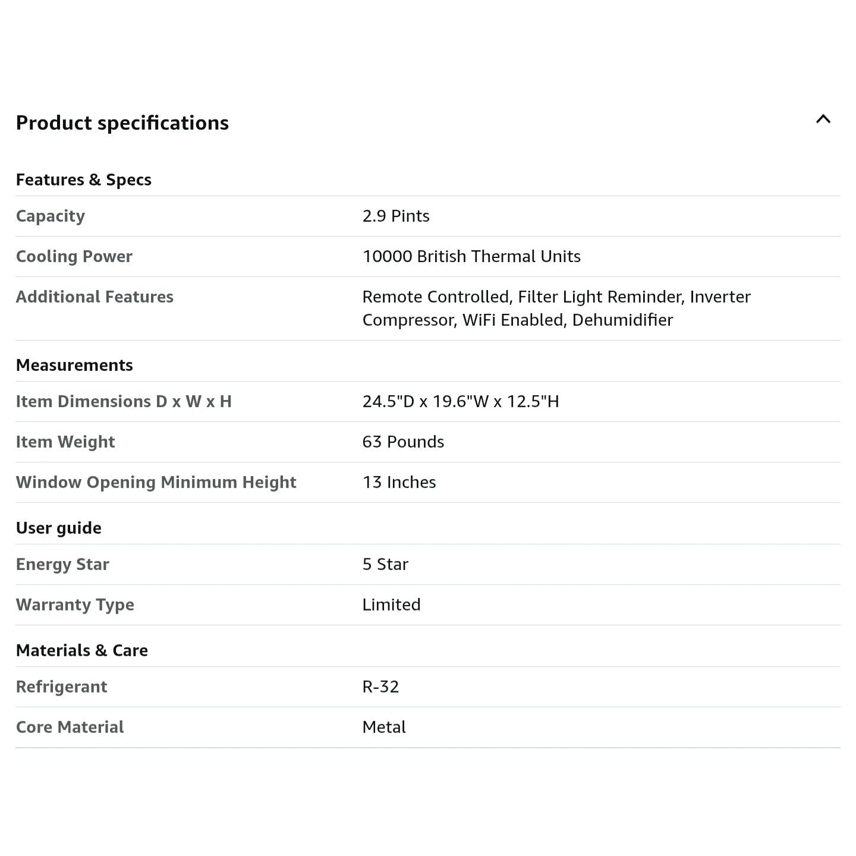Screen dimensions: 856x856
Task: Click the Warranty Type label
Action: click(75, 605)
